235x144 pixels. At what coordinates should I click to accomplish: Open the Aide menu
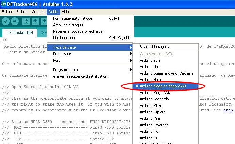tap(65, 12)
